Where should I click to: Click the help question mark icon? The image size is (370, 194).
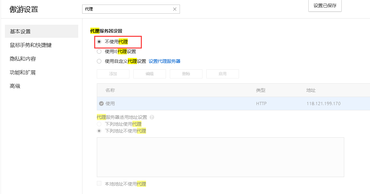click(x=152, y=117)
